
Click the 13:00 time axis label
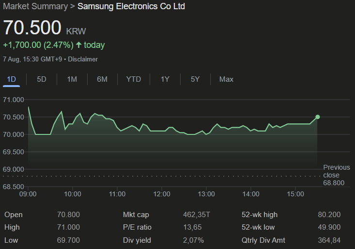pos(206,194)
